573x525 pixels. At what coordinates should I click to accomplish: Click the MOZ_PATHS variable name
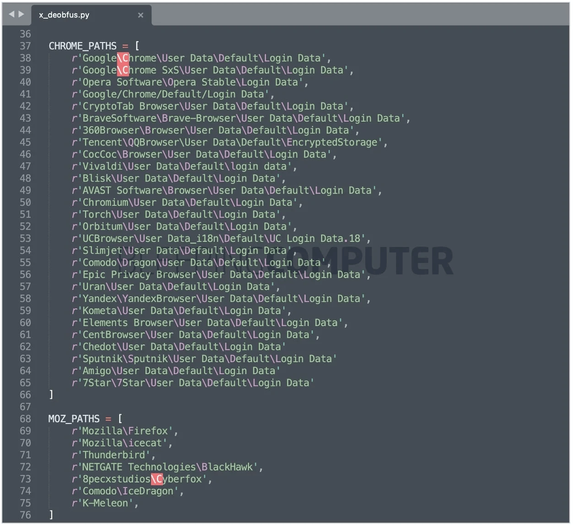[74, 419]
